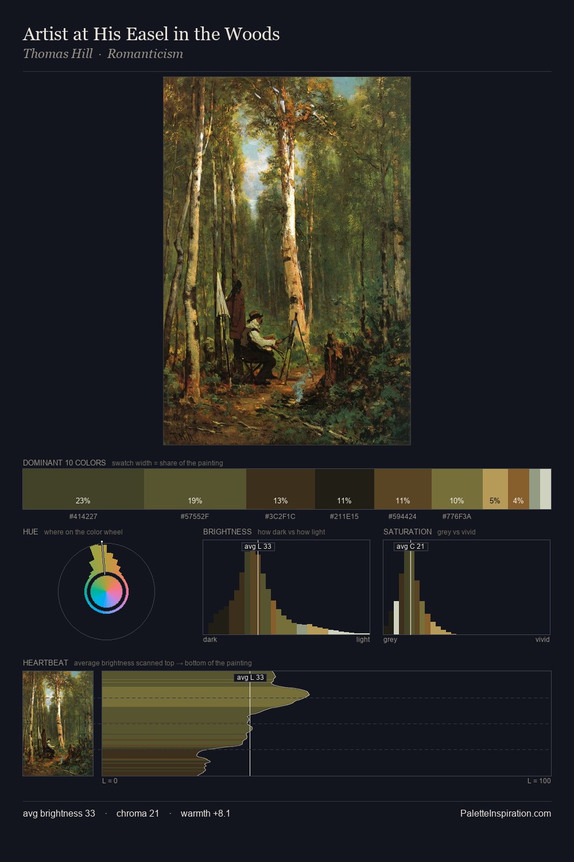Click the caption 'swatch width = share of the painting'

click(168, 463)
